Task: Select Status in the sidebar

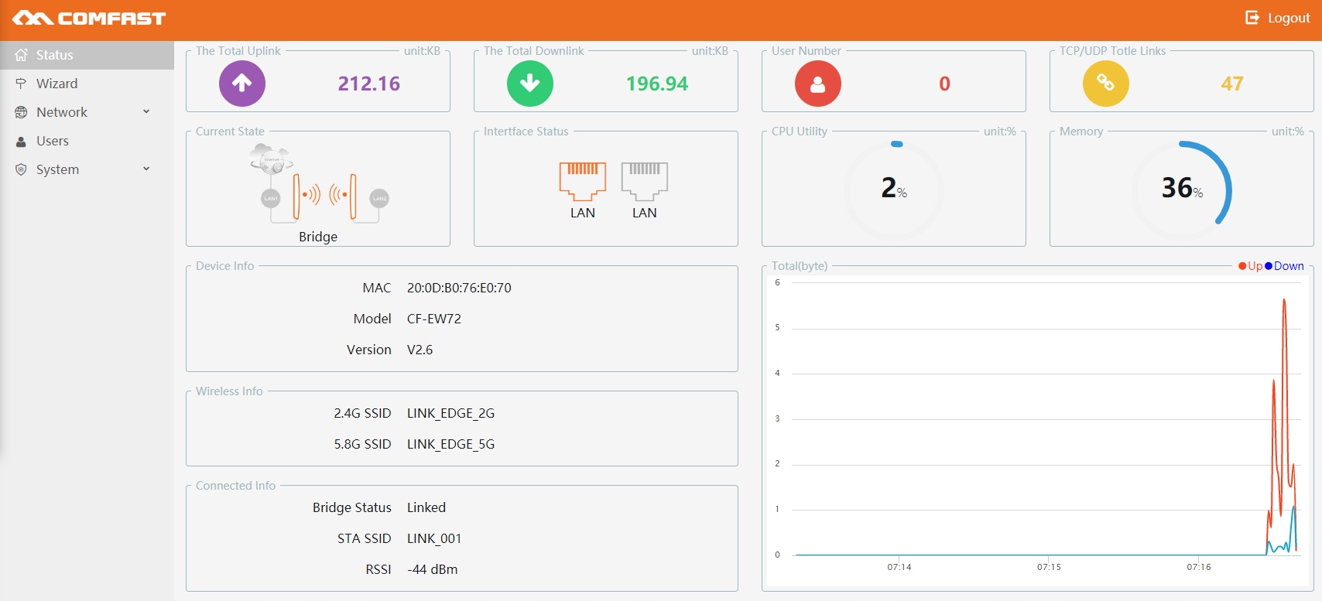Action: 54,55
